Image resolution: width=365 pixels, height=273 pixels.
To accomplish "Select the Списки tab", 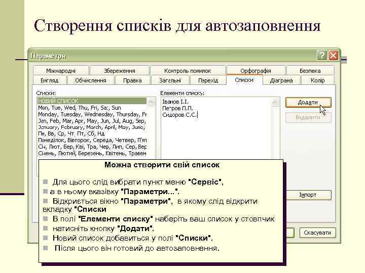I will (244, 80).
